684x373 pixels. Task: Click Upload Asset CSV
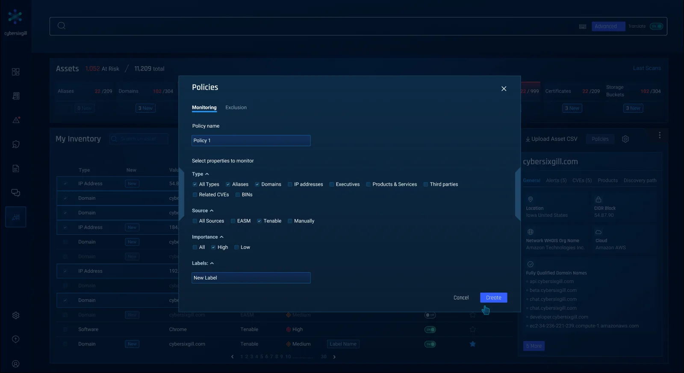(x=551, y=139)
